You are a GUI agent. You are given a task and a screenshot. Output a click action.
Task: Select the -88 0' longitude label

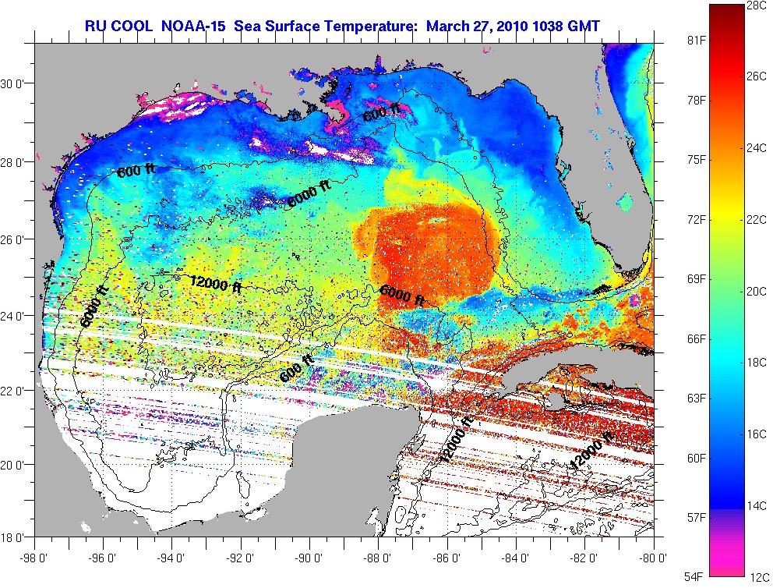click(379, 558)
